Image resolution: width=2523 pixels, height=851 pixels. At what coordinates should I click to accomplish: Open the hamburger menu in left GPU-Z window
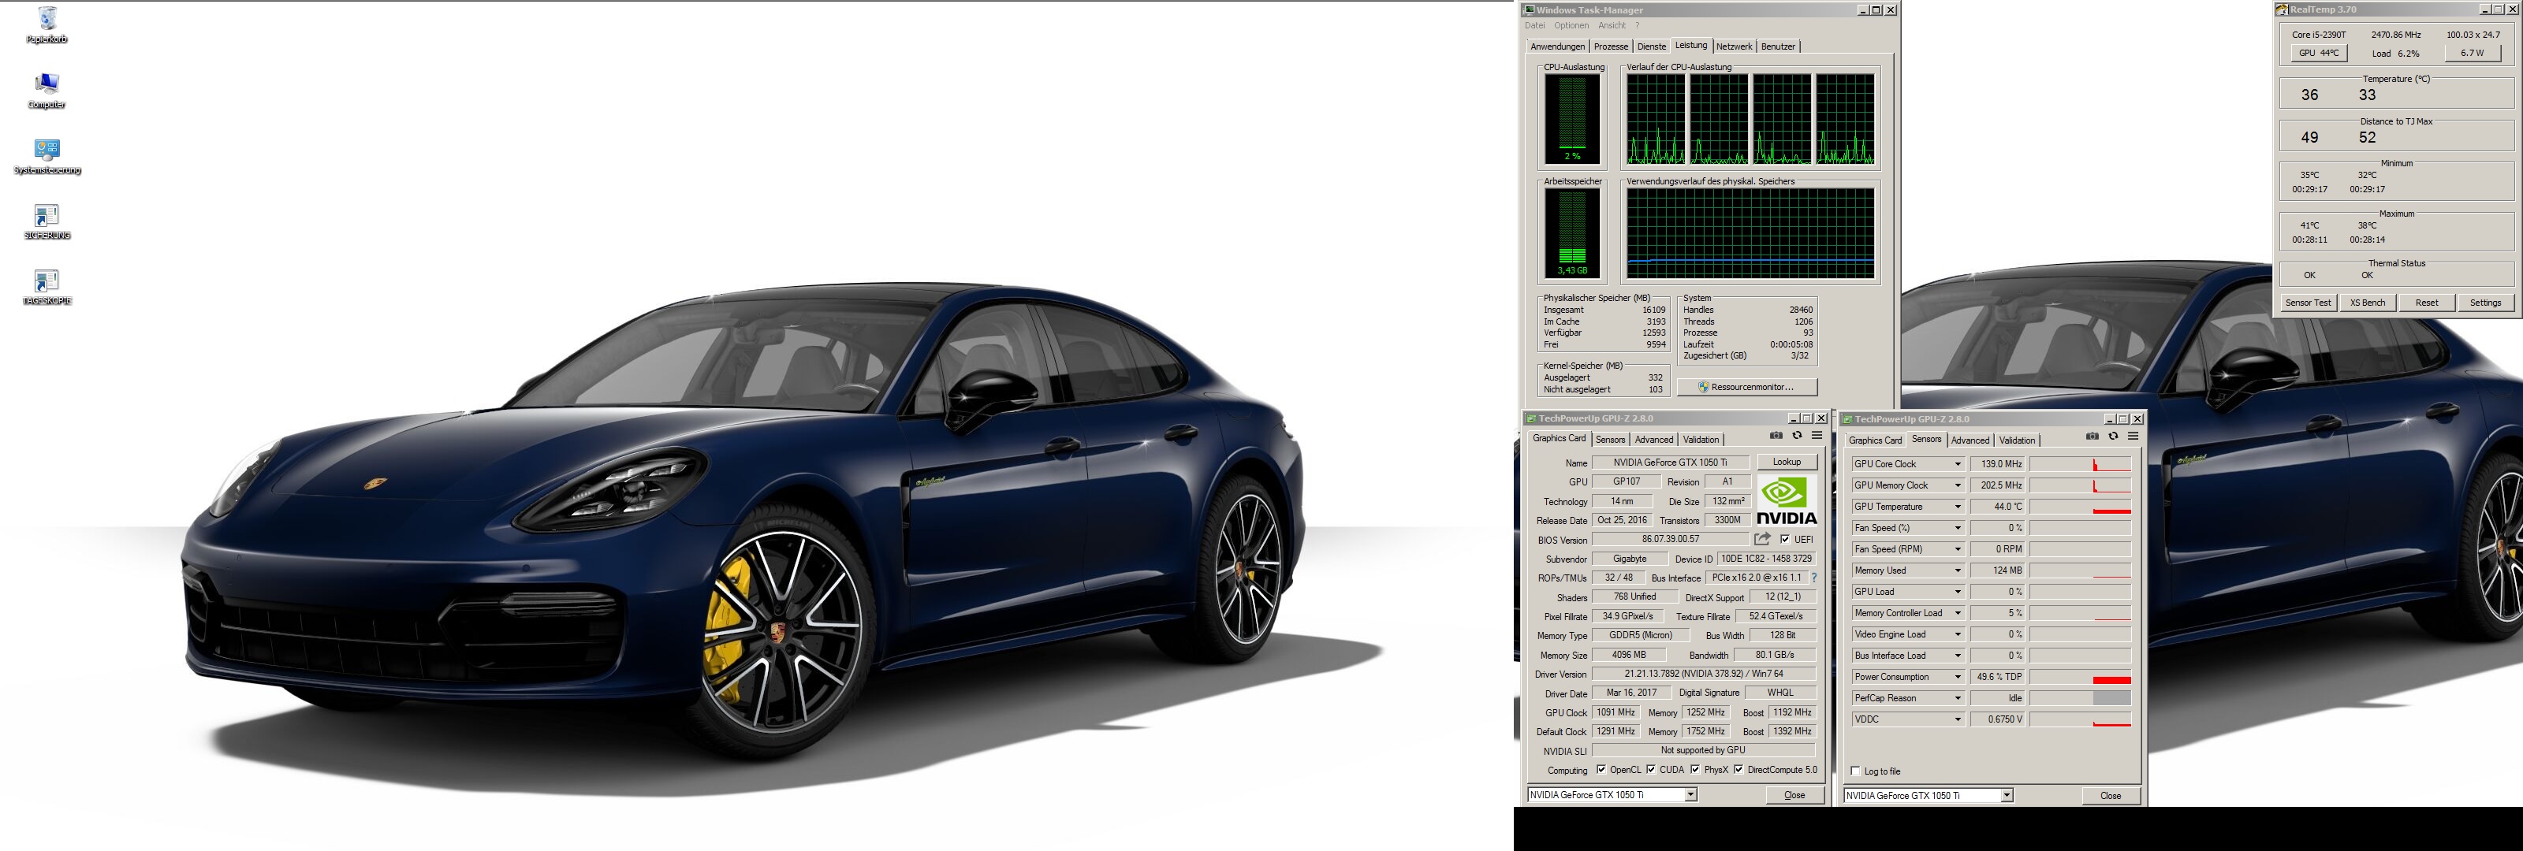(x=1817, y=436)
